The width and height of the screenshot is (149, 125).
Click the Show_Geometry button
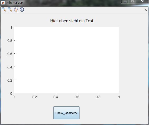66,113
